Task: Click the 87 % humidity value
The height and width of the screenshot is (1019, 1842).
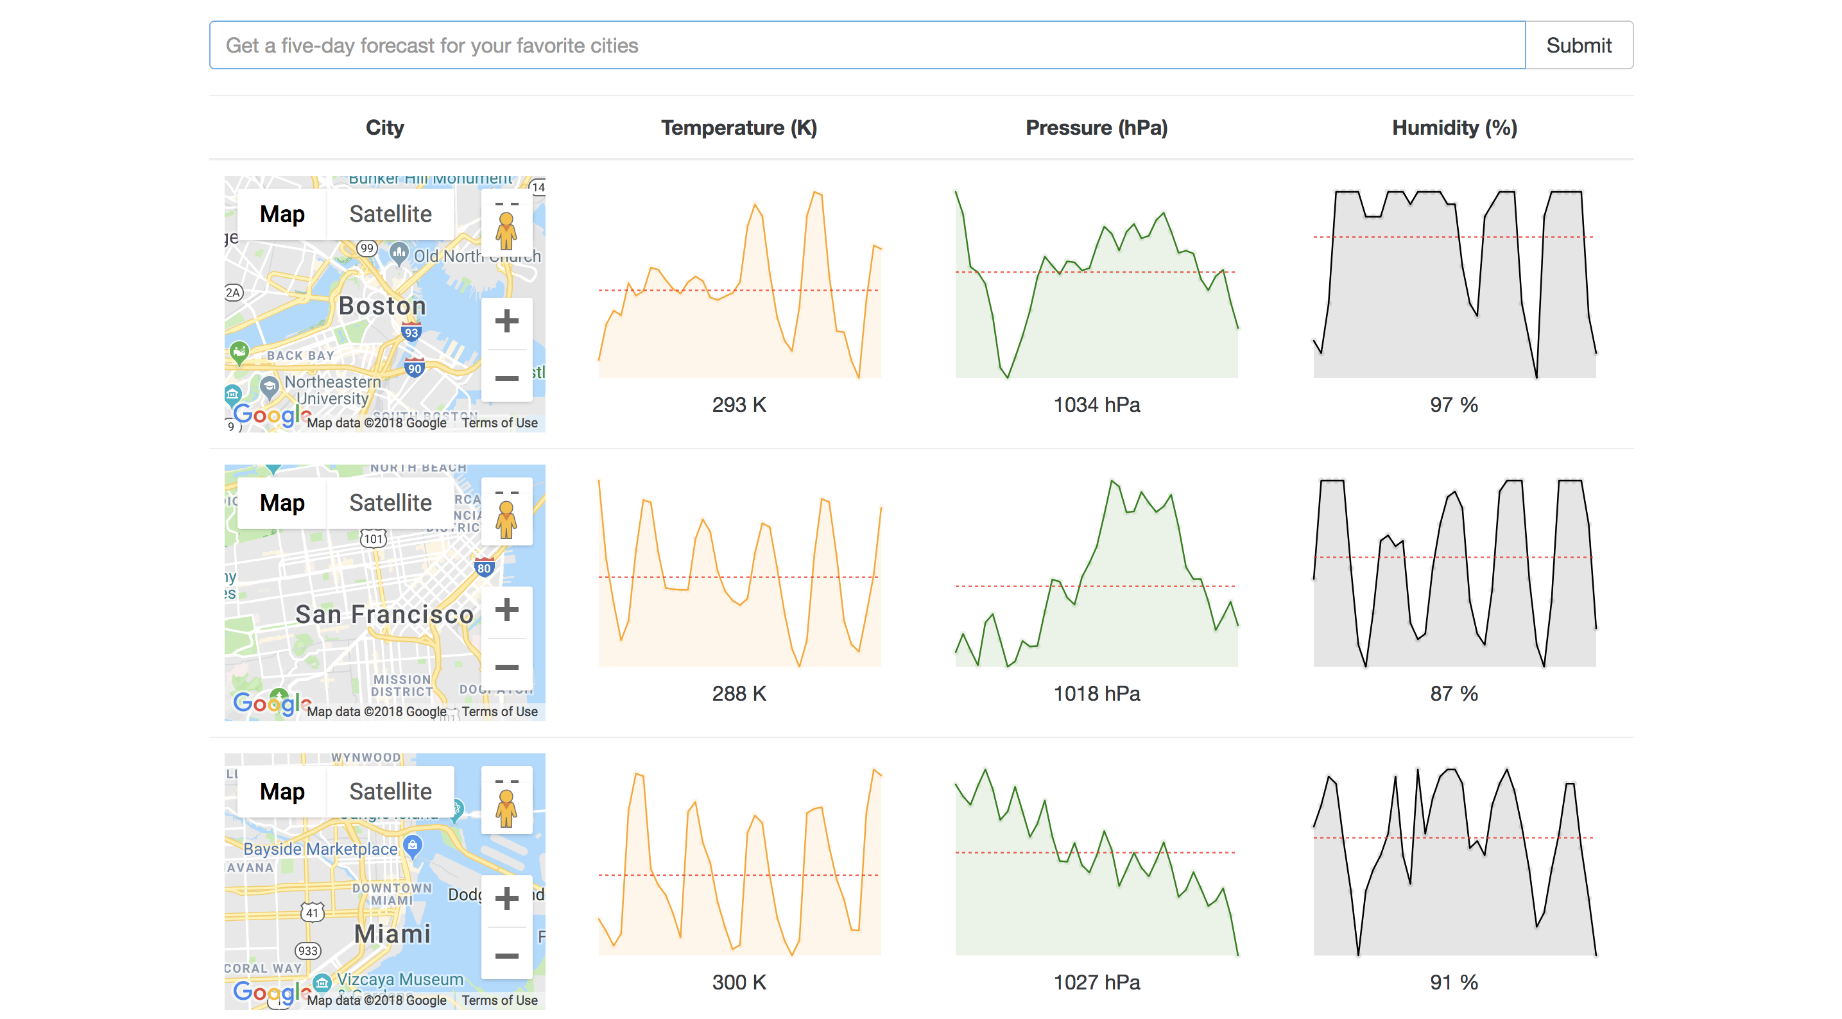Action: 1454,694
